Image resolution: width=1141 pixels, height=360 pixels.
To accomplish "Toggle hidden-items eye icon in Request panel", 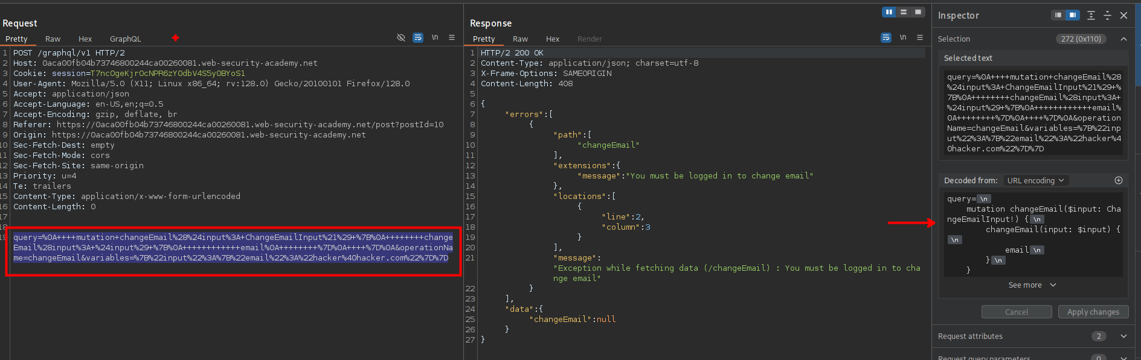I will (400, 37).
